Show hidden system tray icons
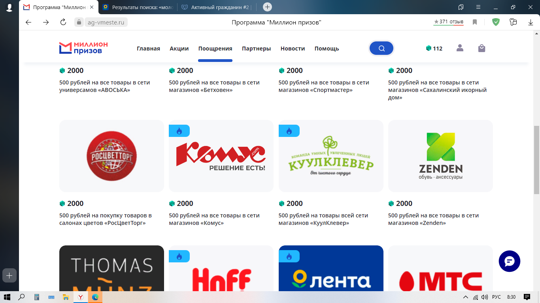 pos(466,297)
